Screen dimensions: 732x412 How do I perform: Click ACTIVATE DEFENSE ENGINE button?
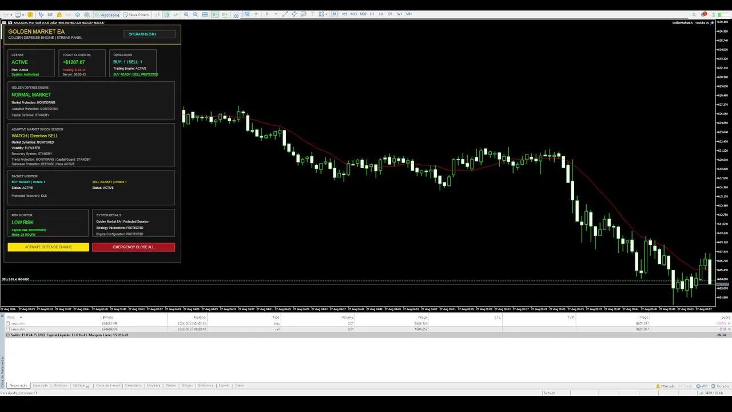[x=49, y=247]
